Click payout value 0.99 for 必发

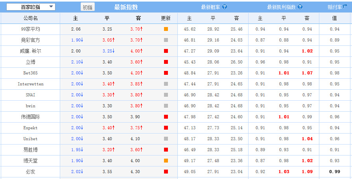335,172
